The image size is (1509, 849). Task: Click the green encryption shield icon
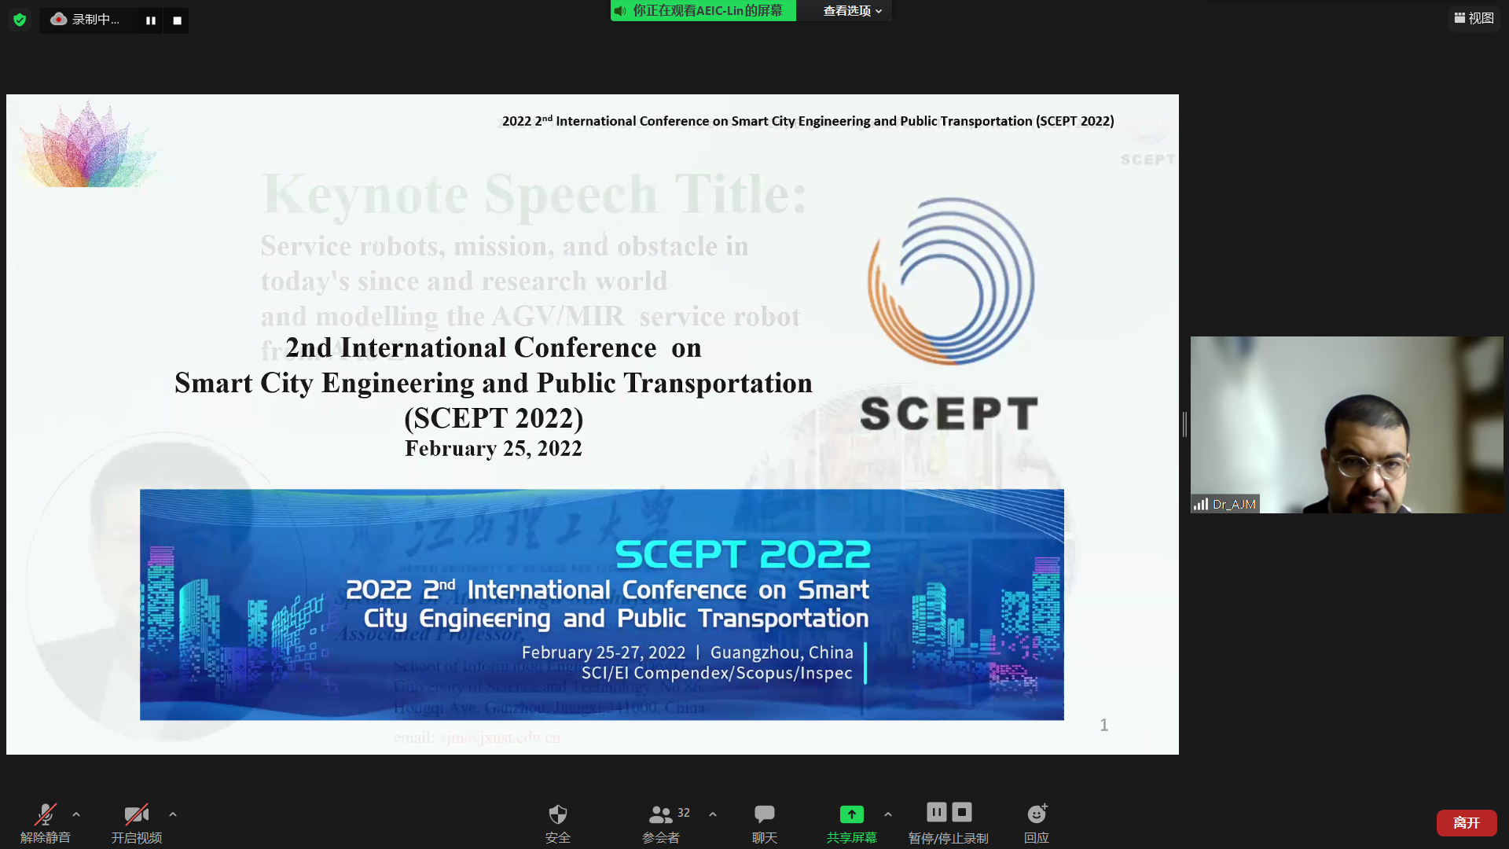click(20, 20)
